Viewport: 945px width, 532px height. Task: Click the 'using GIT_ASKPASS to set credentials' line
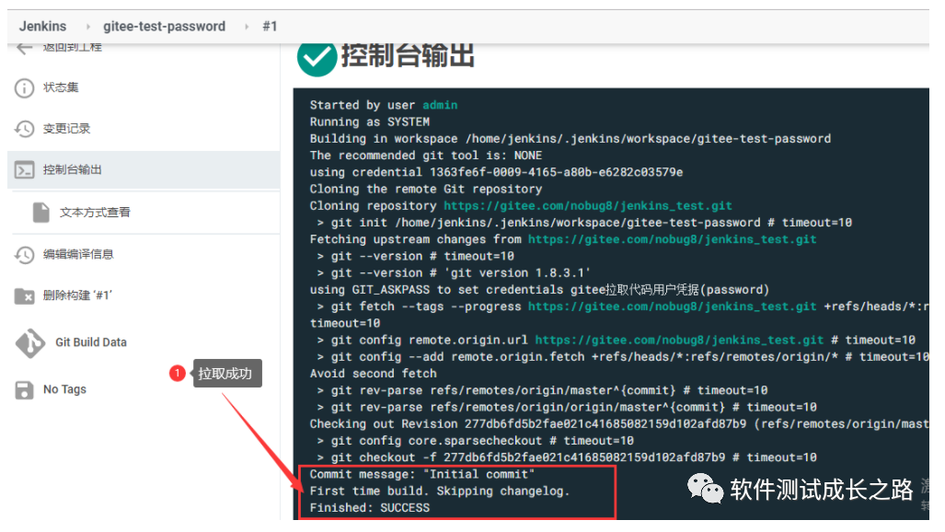539,290
